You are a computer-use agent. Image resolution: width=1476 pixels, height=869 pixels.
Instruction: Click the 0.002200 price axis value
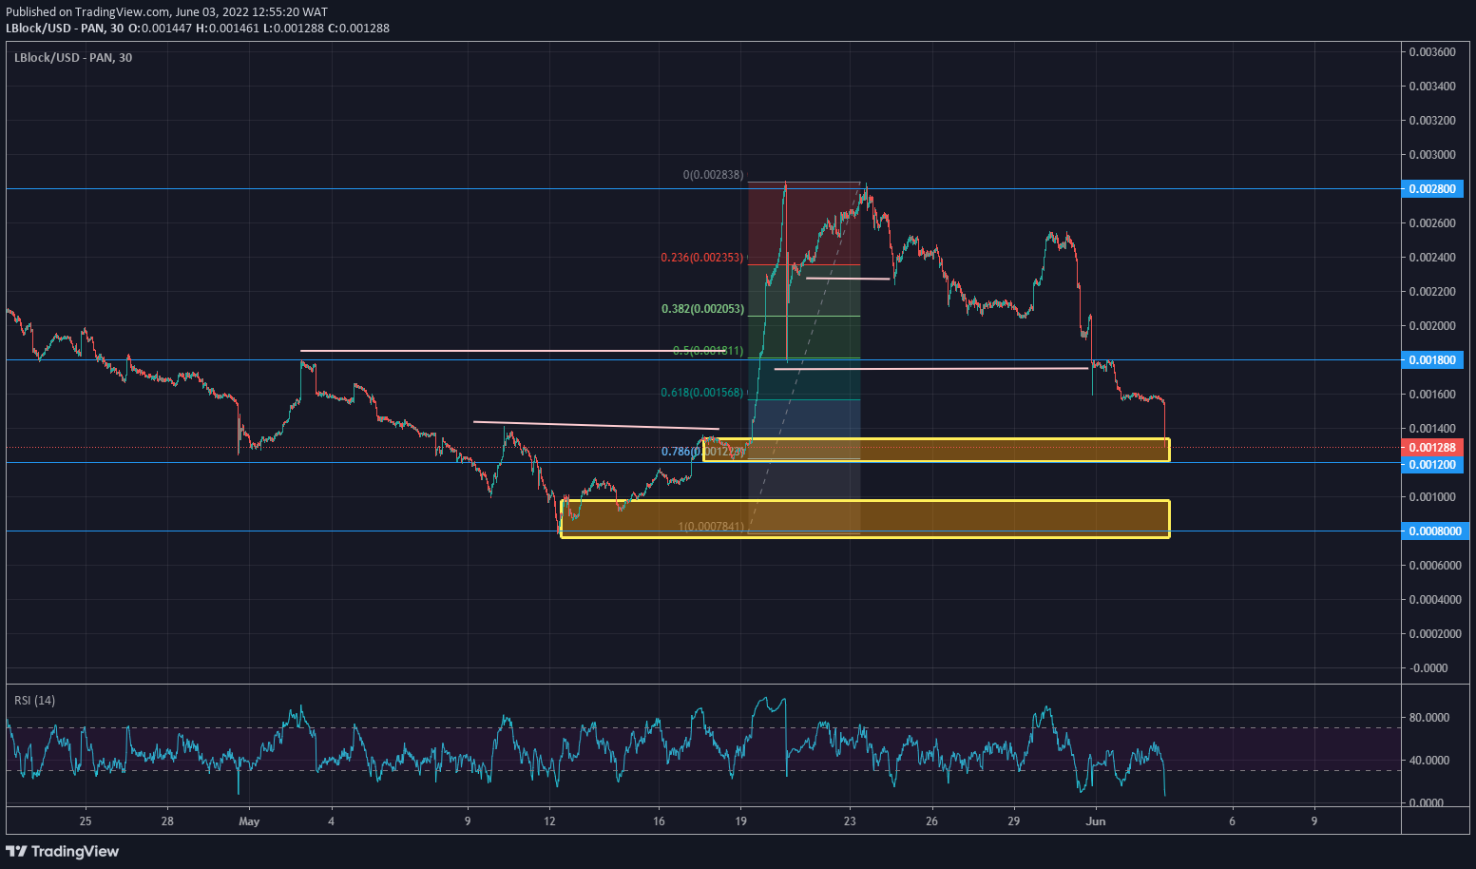point(1432,292)
